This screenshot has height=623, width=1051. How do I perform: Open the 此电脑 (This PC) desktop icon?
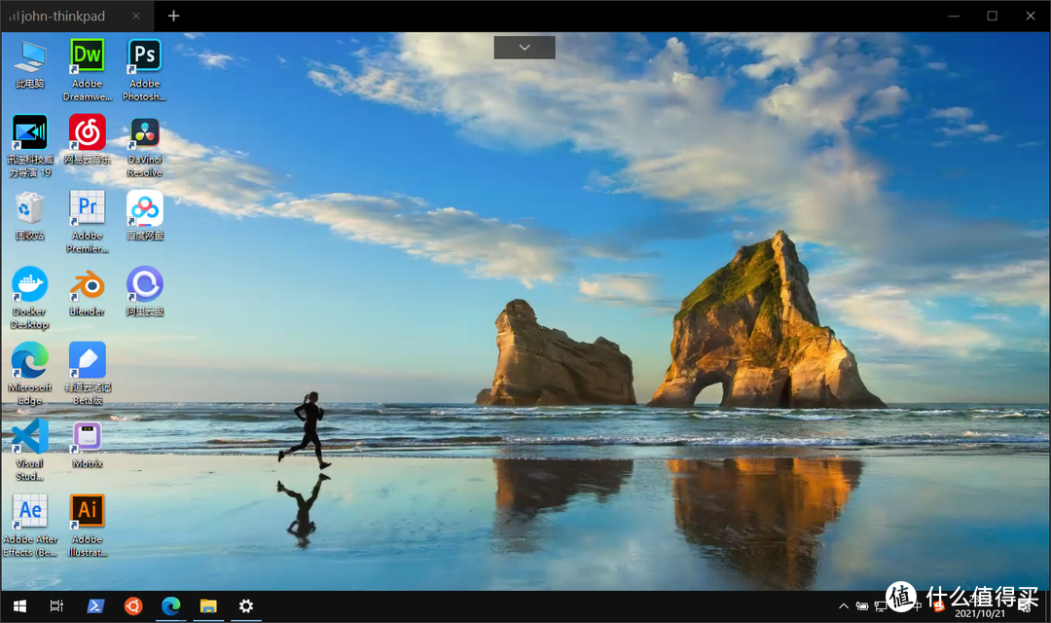click(x=30, y=63)
